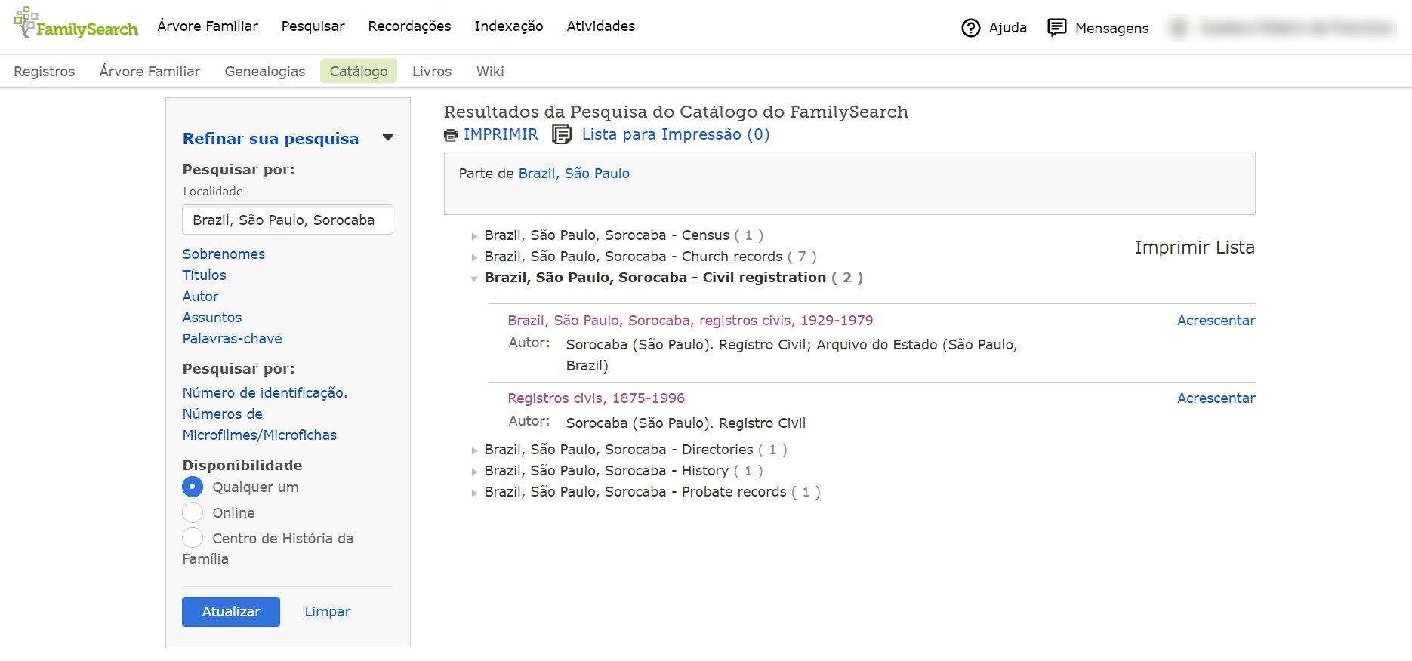Open the Ajuda help question-mark icon
Viewport: 1412px width, 661px height.
coord(970,28)
